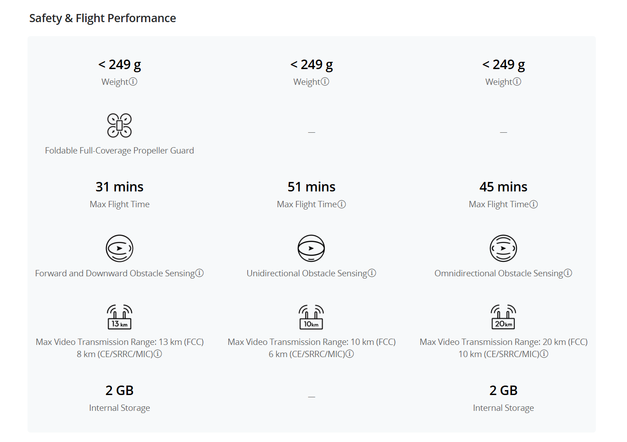Show info for Unidirectional Obstacle Sensing
The width and height of the screenshot is (627, 442).
[x=372, y=273]
